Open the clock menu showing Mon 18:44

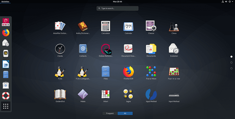pos(117,2)
